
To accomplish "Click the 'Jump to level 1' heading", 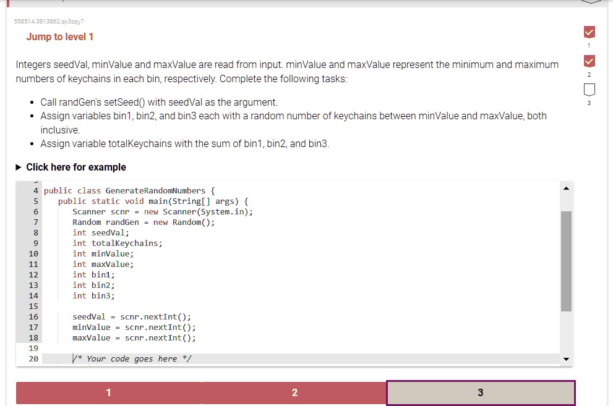I will pyautogui.click(x=60, y=36).
